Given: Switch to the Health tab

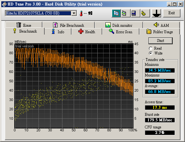Looking at the screenshot, I should click(x=87, y=32).
